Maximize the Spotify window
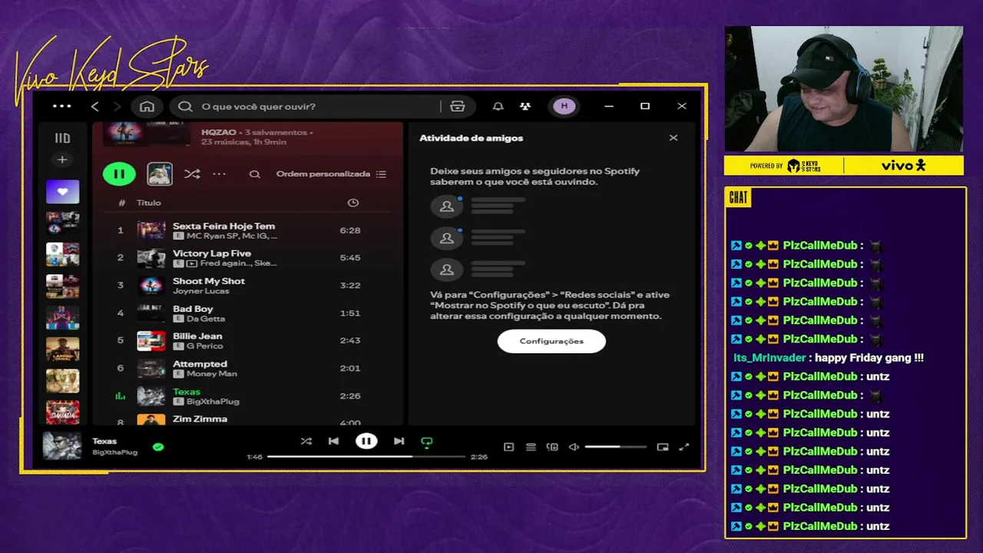Image resolution: width=983 pixels, height=553 pixels. pos(645,106)
